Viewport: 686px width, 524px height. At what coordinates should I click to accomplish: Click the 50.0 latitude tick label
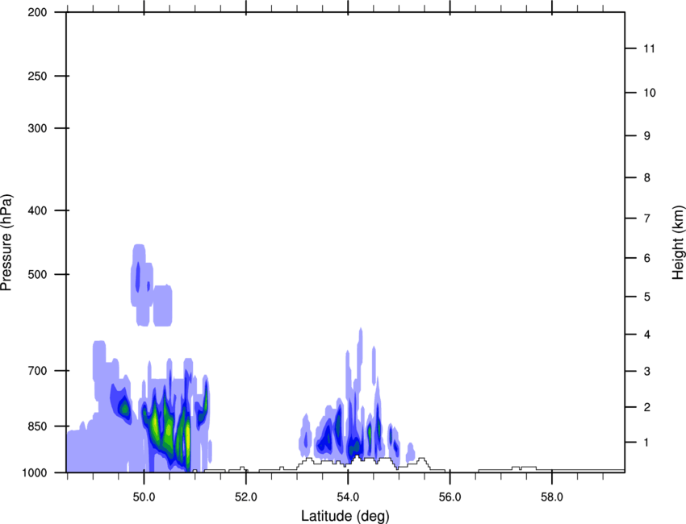[144, 497]
